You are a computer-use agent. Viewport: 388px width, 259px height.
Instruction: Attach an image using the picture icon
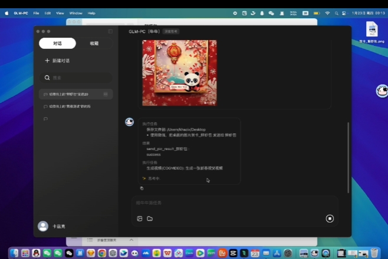click(x=140, y=218)
